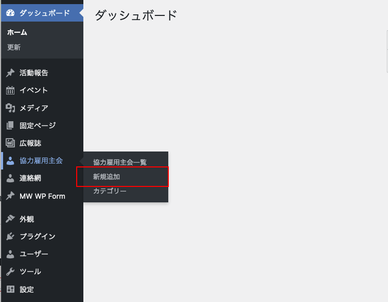388x302 pixels.
Task: Click the person icon beside 連絡網
Action: coord(10,178)
